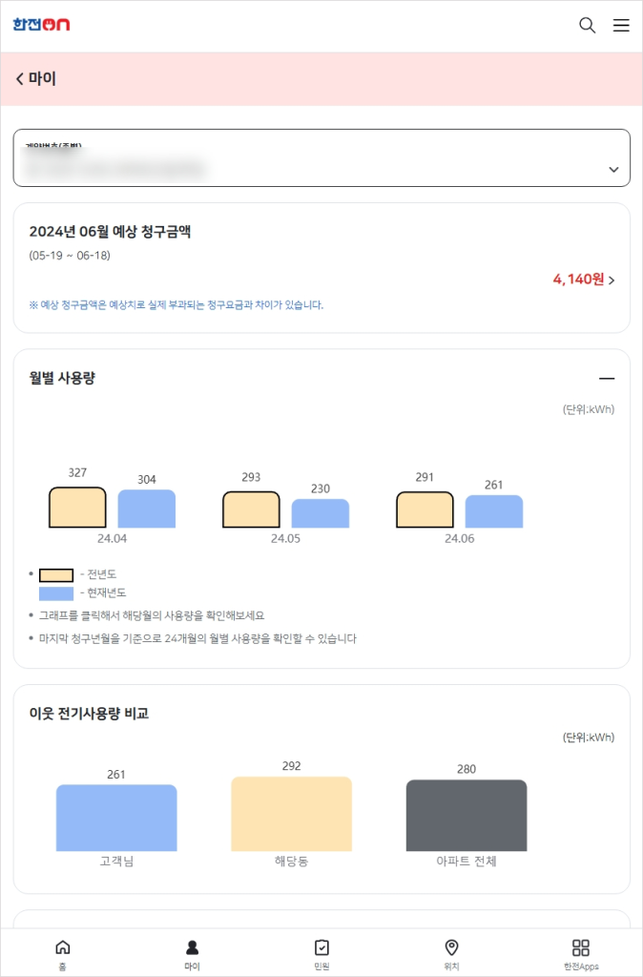This screenshot has width=643, height=977.
Task: Open the search icon in the header
Action: (587, 26)
